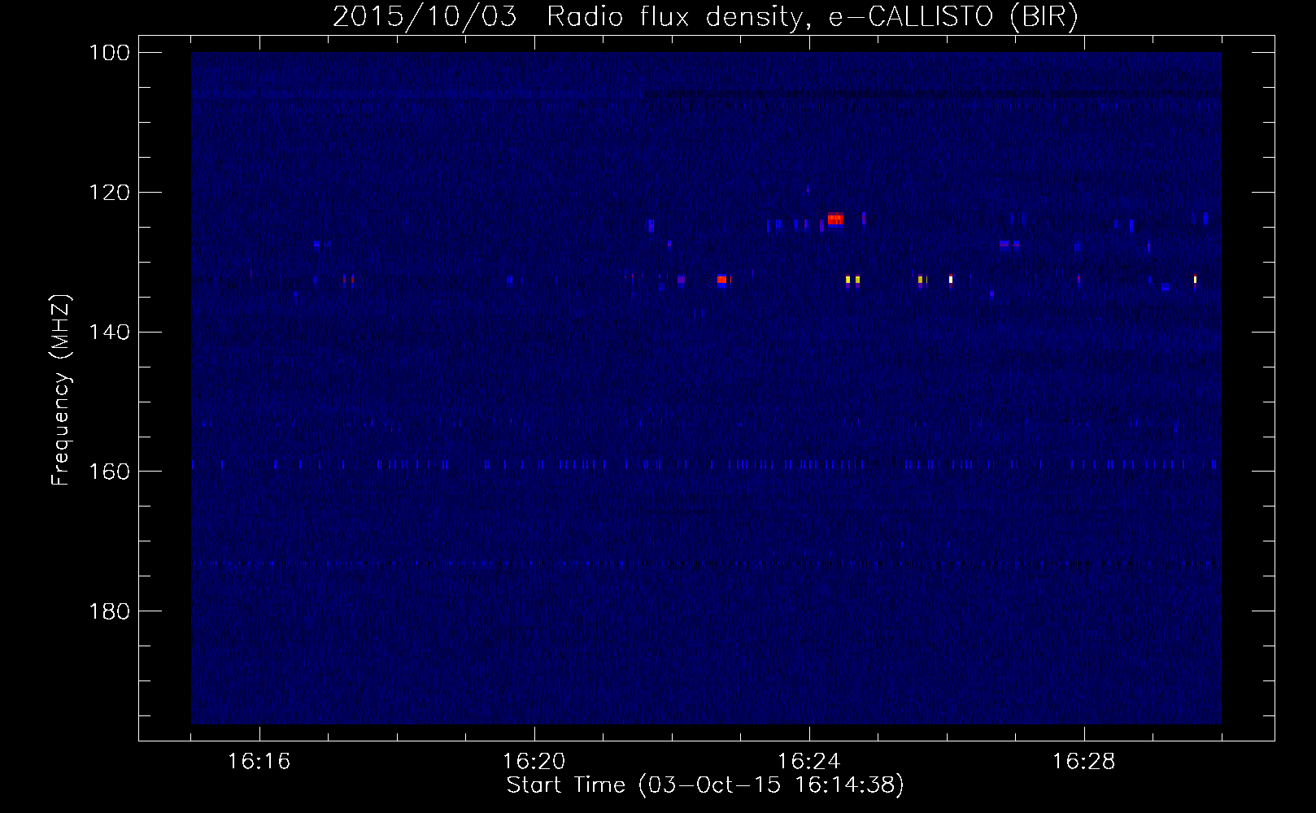This screenshot has width=1316, height=813.
Task: Click the 16:16 time tick label
Action: (x=259, y=762)
